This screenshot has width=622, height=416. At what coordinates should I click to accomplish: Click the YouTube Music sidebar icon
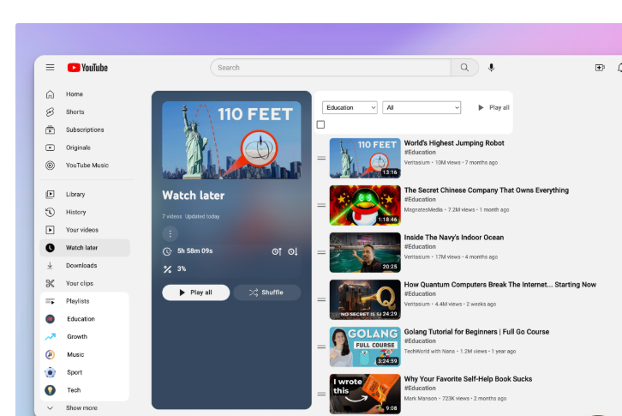tap(50, 166)
